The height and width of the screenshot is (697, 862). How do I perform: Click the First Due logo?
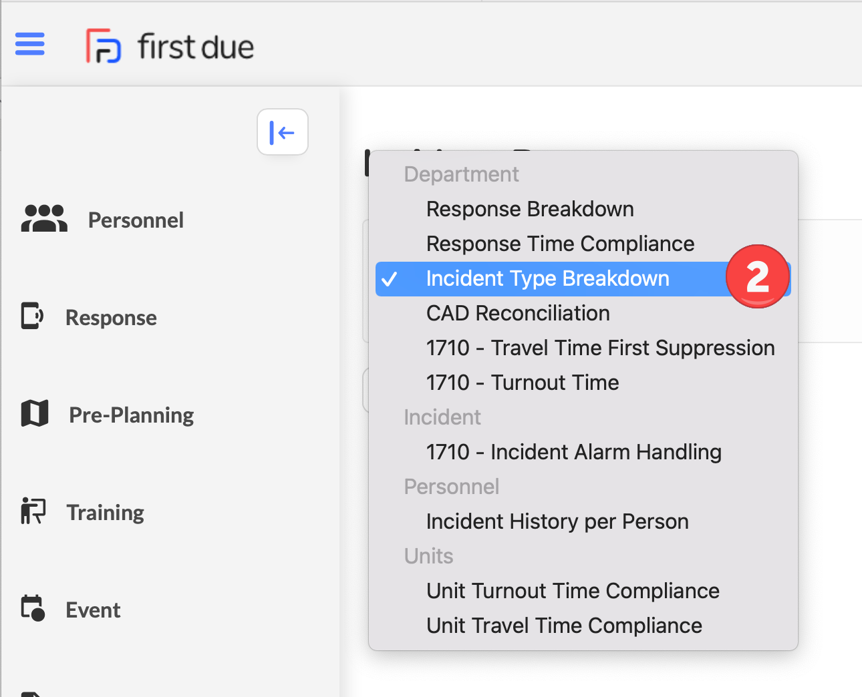(170, 46)
